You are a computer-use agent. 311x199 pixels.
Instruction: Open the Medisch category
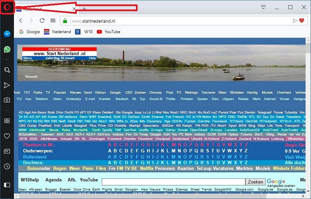pyautogui.click(x=122, y=99)
